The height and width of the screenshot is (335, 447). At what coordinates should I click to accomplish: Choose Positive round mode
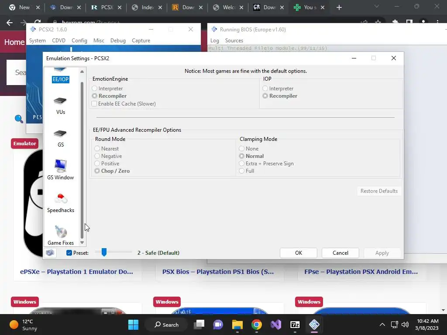(97, 163)
